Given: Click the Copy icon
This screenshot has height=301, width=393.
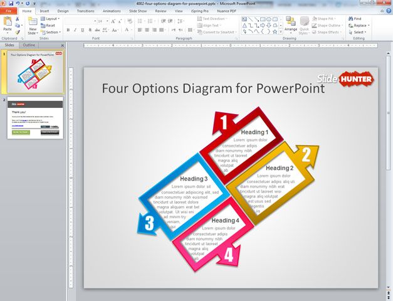Looking at the screenshot, I should click(18, 25).
